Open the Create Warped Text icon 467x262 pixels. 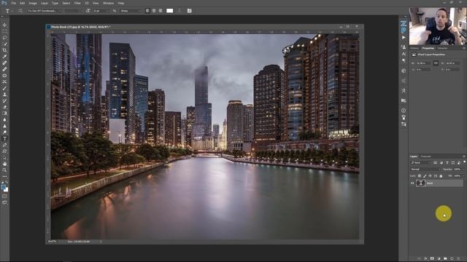point(180,11)
